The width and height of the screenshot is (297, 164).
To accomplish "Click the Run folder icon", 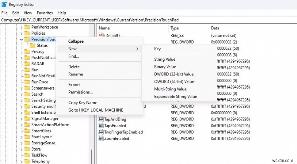I will pyautogui.click(x=27, y=70).
